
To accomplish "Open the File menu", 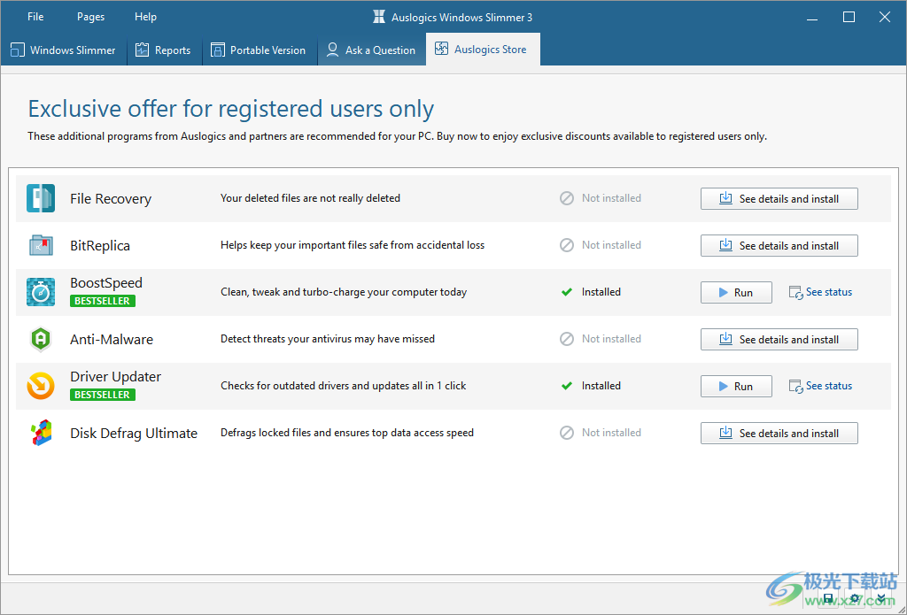I will [35, 17].
